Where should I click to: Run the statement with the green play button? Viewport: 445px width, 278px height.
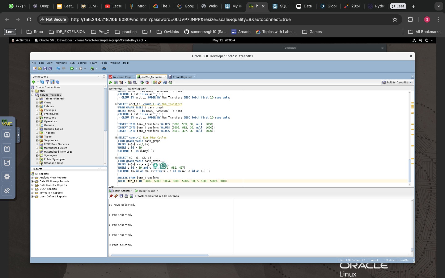111,82
